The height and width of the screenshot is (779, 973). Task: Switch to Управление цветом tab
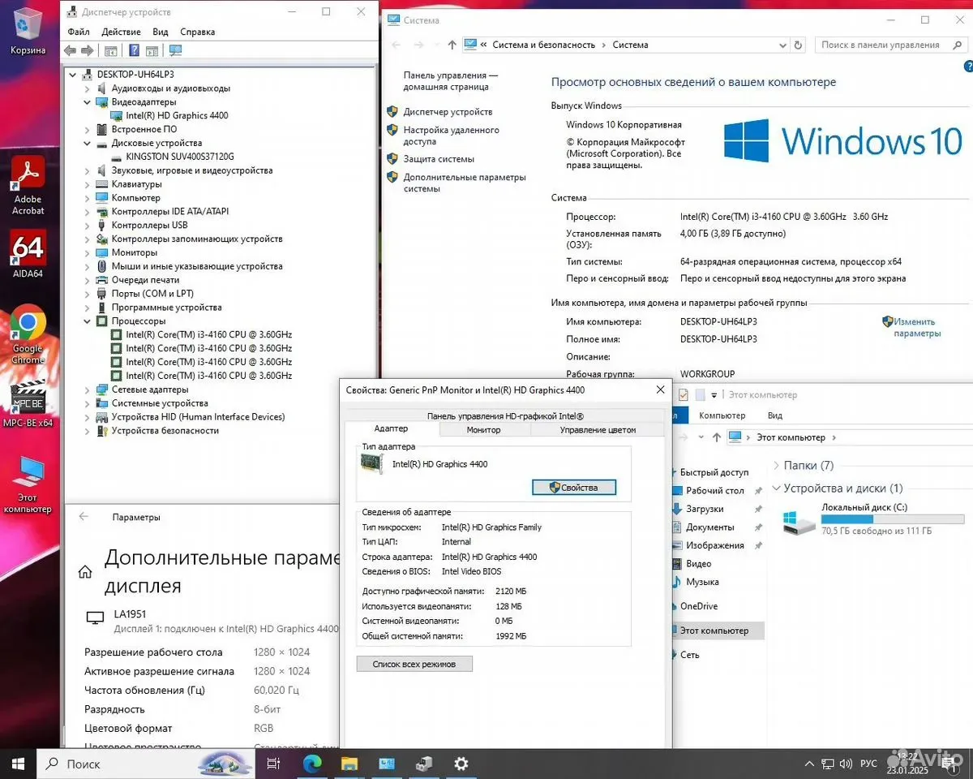598,429
